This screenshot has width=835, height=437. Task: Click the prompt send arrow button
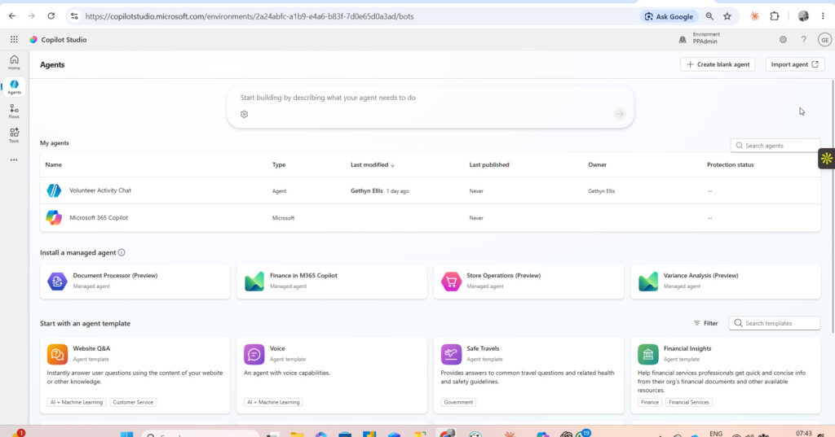[x=619, y=114]
